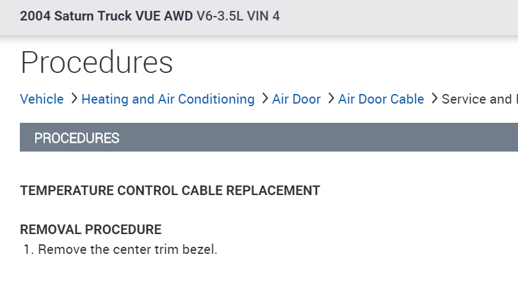Viewport: 518px width, 291px height.
Task: Go to the Air Door breadcrumb link
Action: click(x=296, y=99)
